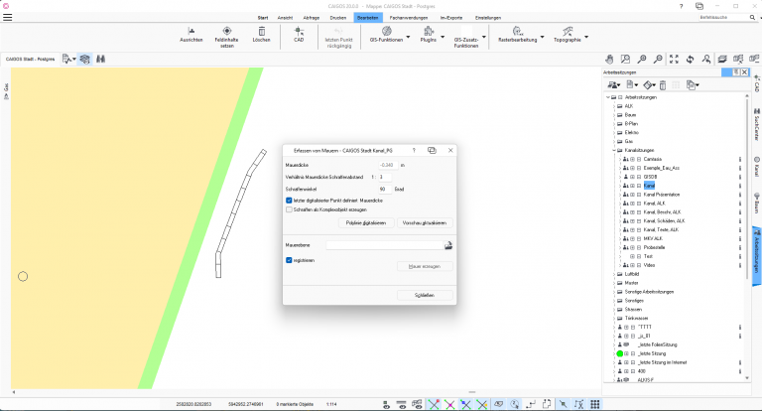
Task: Open the Abfrage ribbon tab
Action: tap(311, 18)
